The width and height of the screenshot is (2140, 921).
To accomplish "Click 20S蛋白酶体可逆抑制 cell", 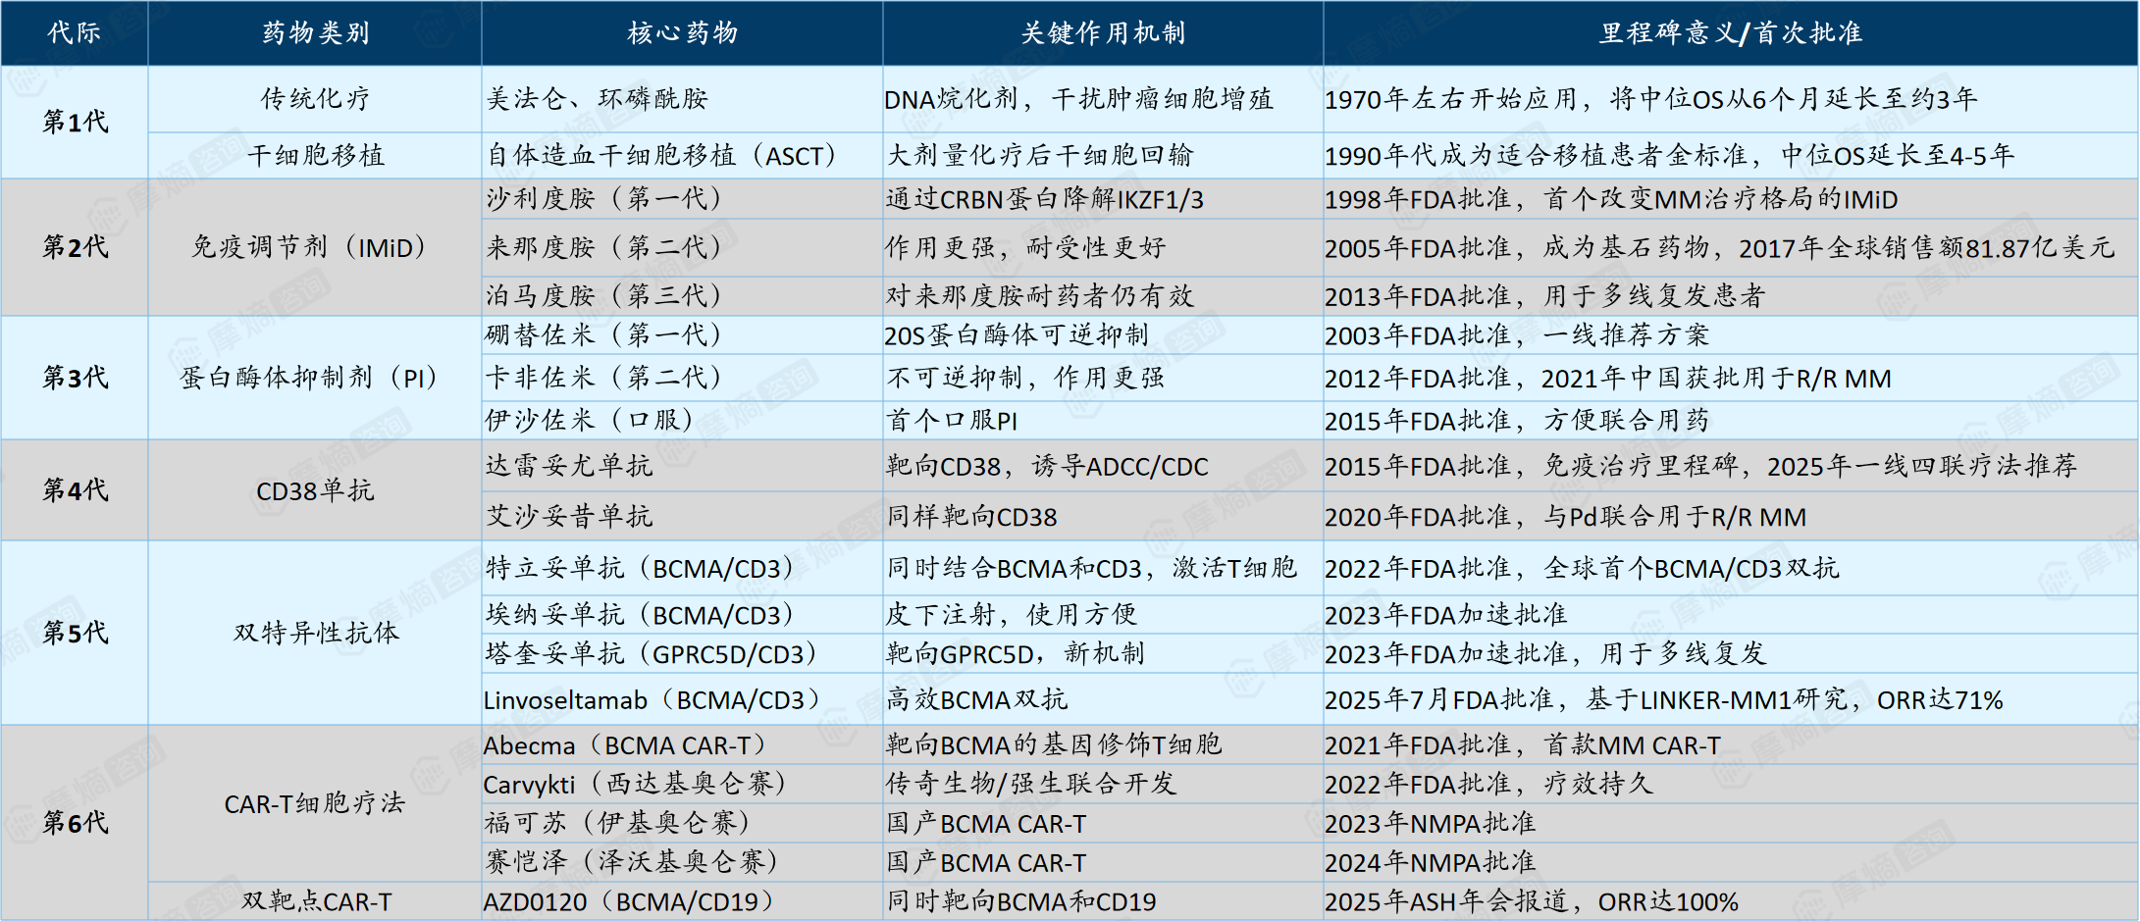I will 1103,334.
